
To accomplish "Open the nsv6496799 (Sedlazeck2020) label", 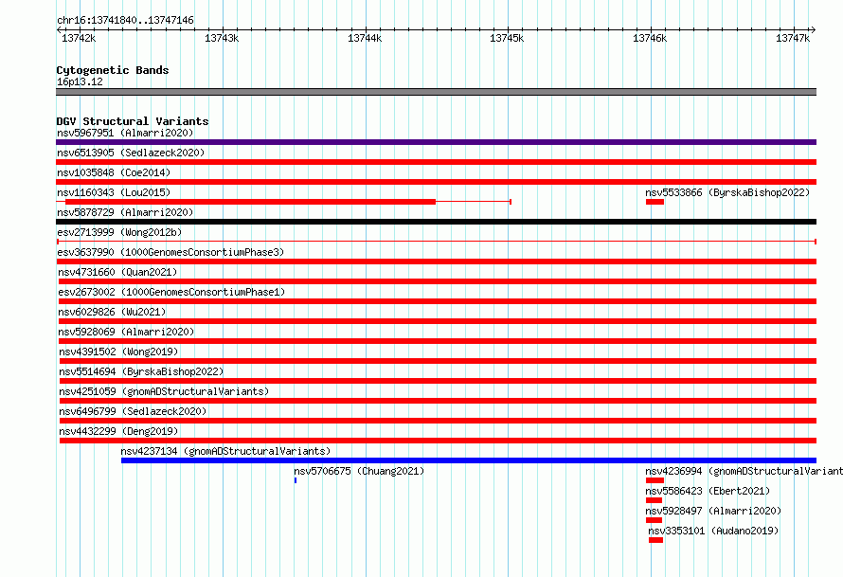I will [x=133, y=411].
